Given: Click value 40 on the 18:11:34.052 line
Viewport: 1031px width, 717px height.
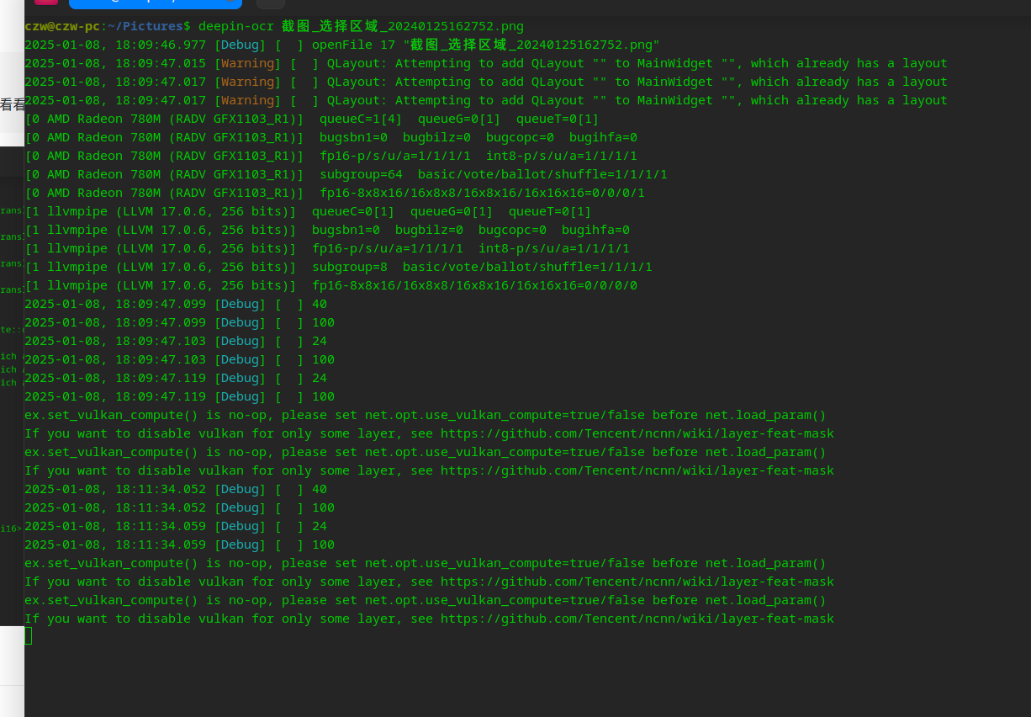Looking at the screenshot, I should coord(320,489).
